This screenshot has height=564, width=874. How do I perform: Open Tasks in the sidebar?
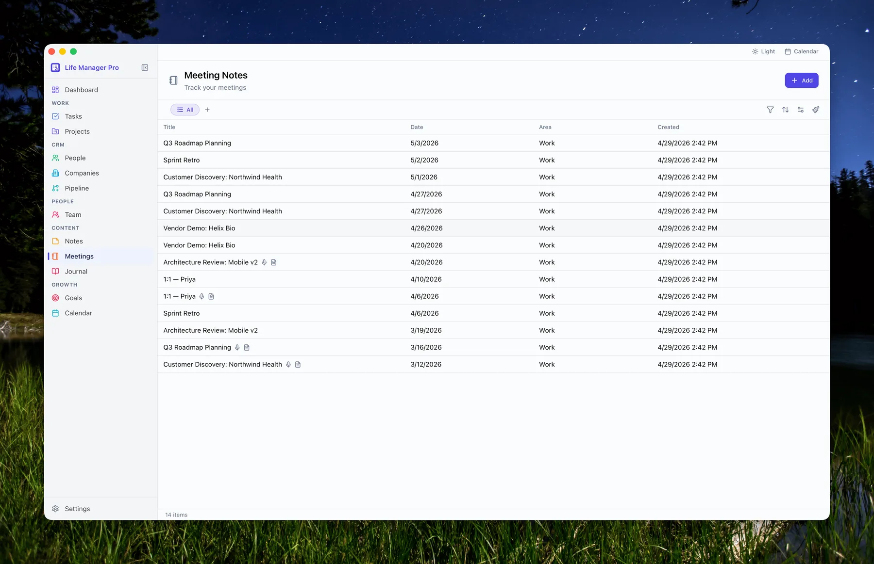point(101,116)
